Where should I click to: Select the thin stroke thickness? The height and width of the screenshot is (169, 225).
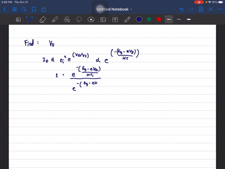179,19
